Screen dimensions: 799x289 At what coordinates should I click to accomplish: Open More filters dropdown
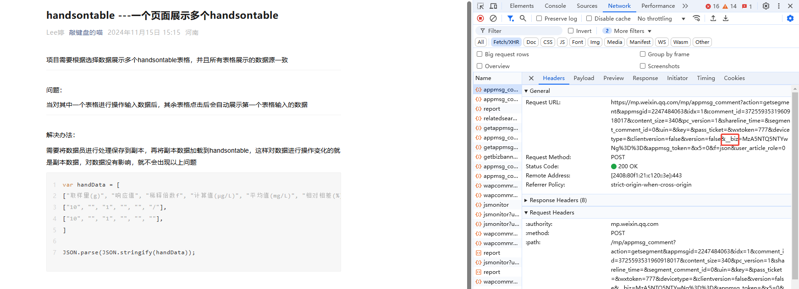click(x=627, y=31)
